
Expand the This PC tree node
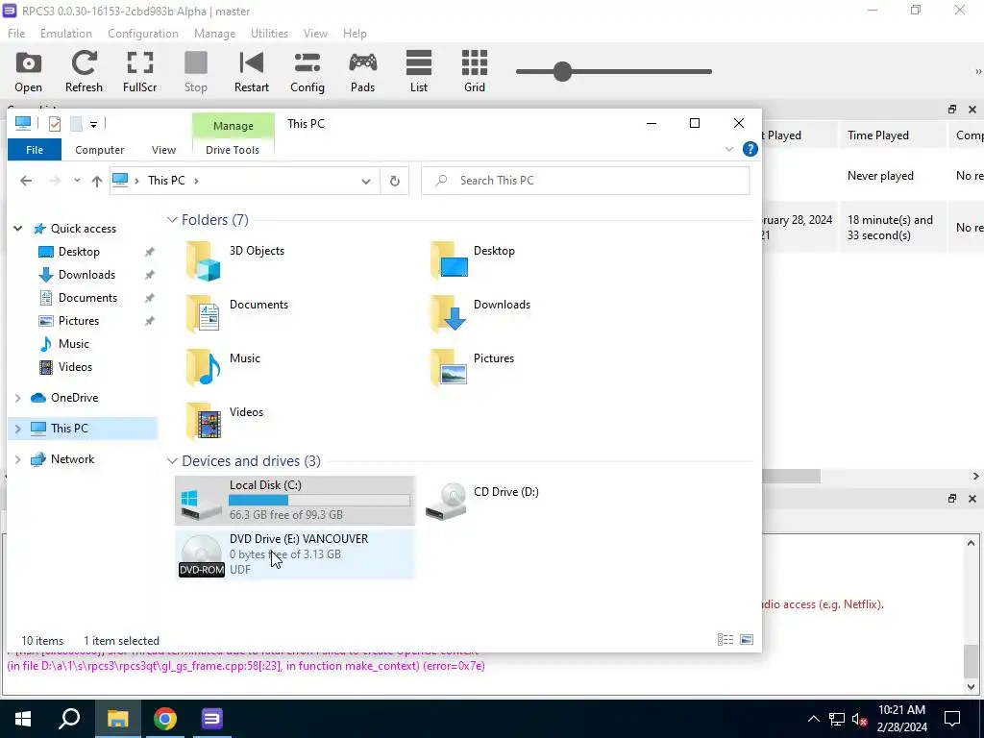(x=18, y=429)
